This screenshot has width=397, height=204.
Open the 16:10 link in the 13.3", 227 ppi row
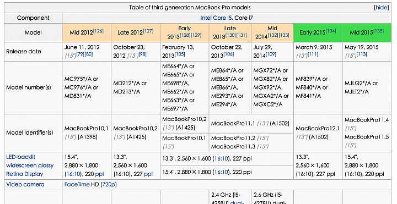click(221, 158)
